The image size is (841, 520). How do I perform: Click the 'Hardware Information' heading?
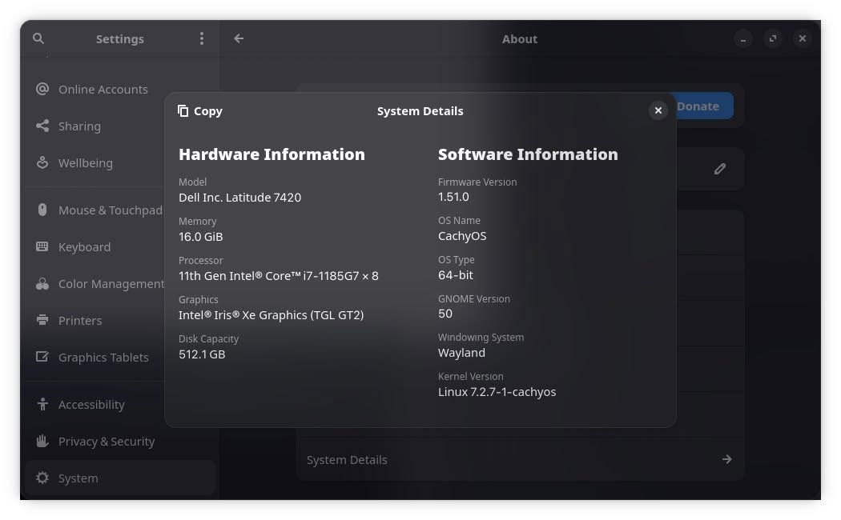(272, 154)
